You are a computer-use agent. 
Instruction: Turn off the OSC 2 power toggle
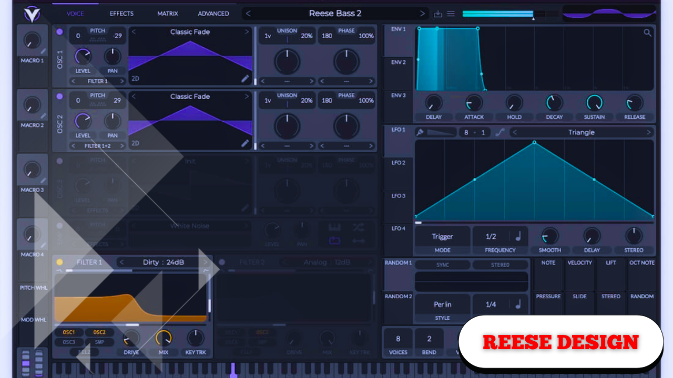(59, 97)
